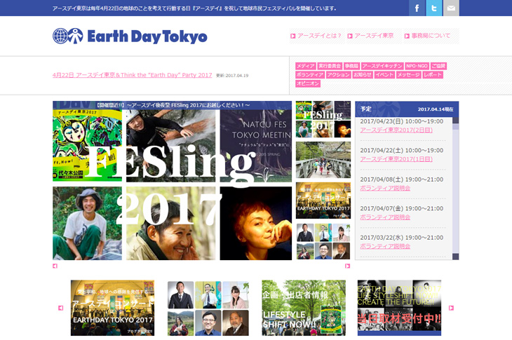Select the NPO･NGO category tag
512x340 pixels.
pos(417,66)
